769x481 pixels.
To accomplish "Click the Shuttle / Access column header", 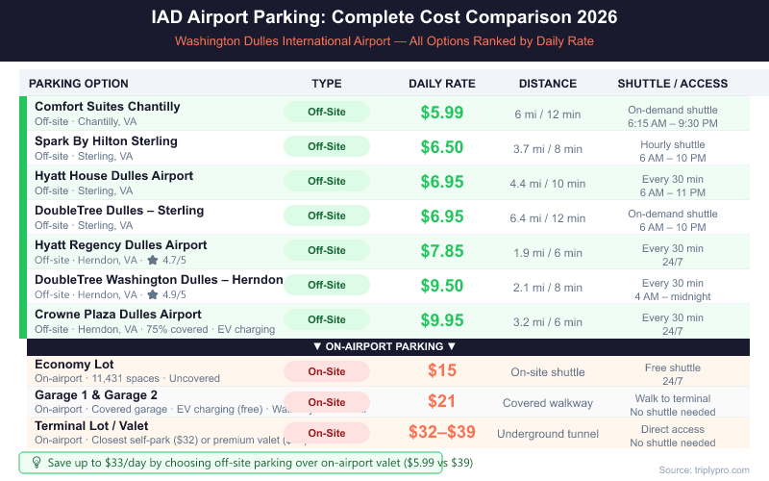I will [673, 84].
